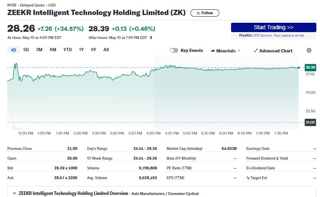Select the 5D time range tab
The height and width of the screenshot is (197, 320).
(26, 50)
